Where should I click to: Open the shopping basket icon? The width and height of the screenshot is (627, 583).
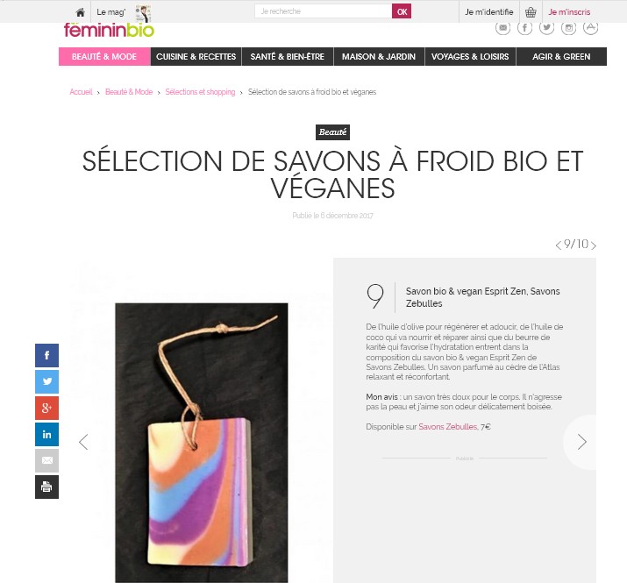pyautogui.click(x=531, y=12)
